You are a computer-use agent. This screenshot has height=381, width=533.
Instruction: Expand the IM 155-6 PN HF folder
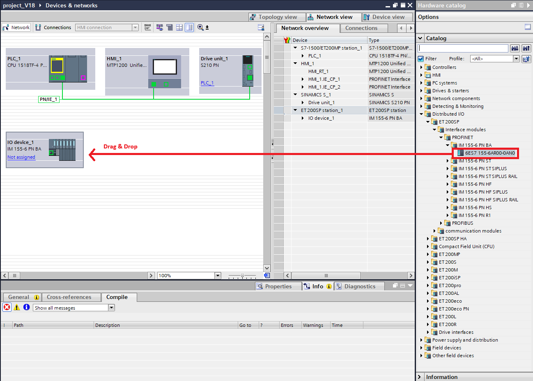pos(448,184)
